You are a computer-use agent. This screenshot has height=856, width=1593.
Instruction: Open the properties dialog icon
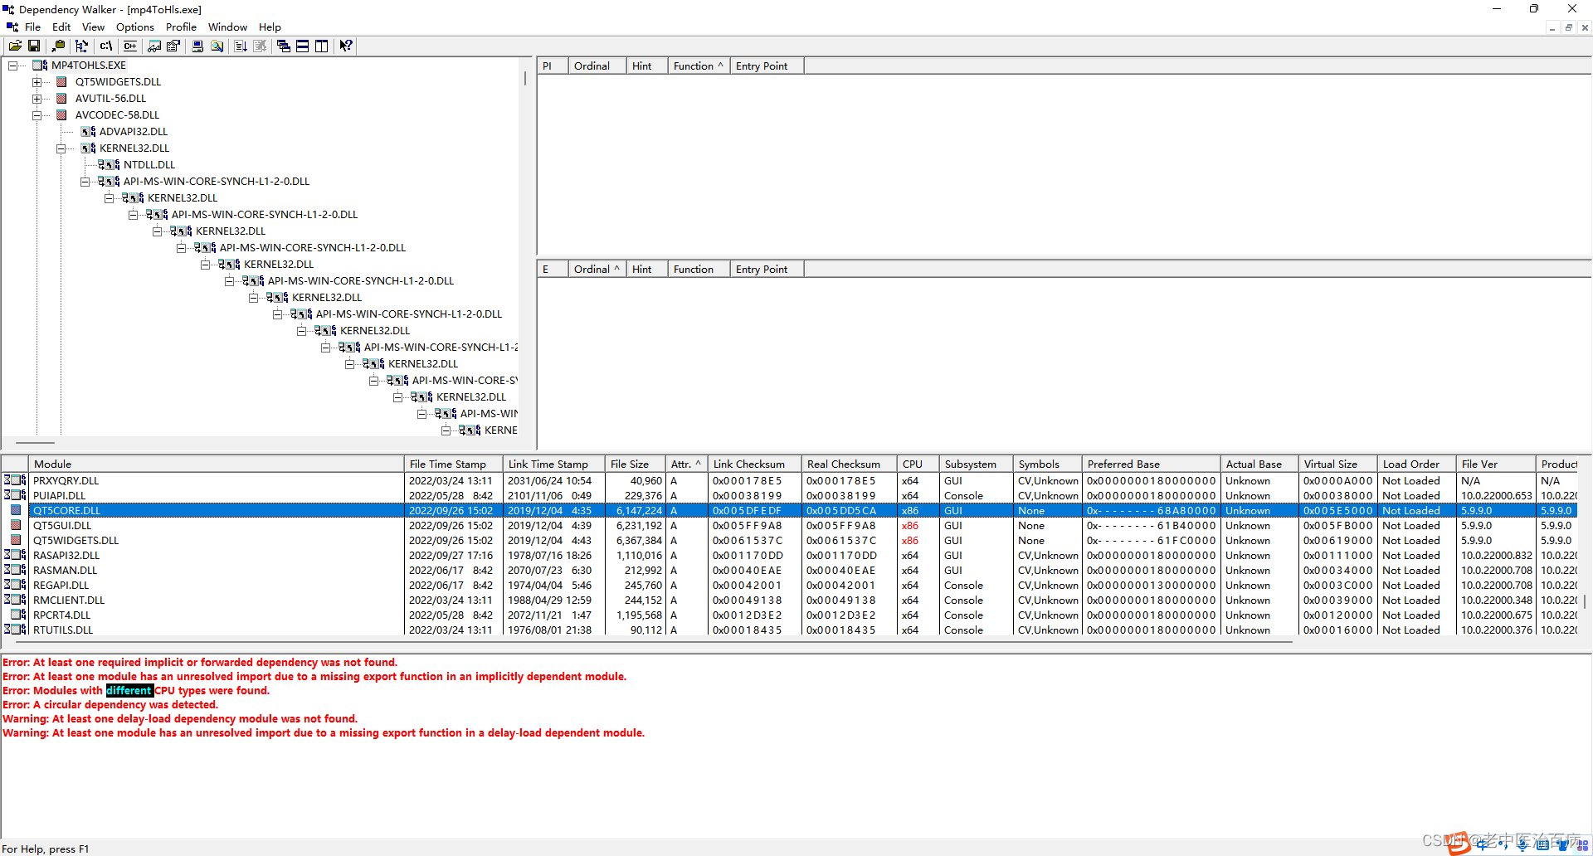pyautogui.click(x=173, y=46)
